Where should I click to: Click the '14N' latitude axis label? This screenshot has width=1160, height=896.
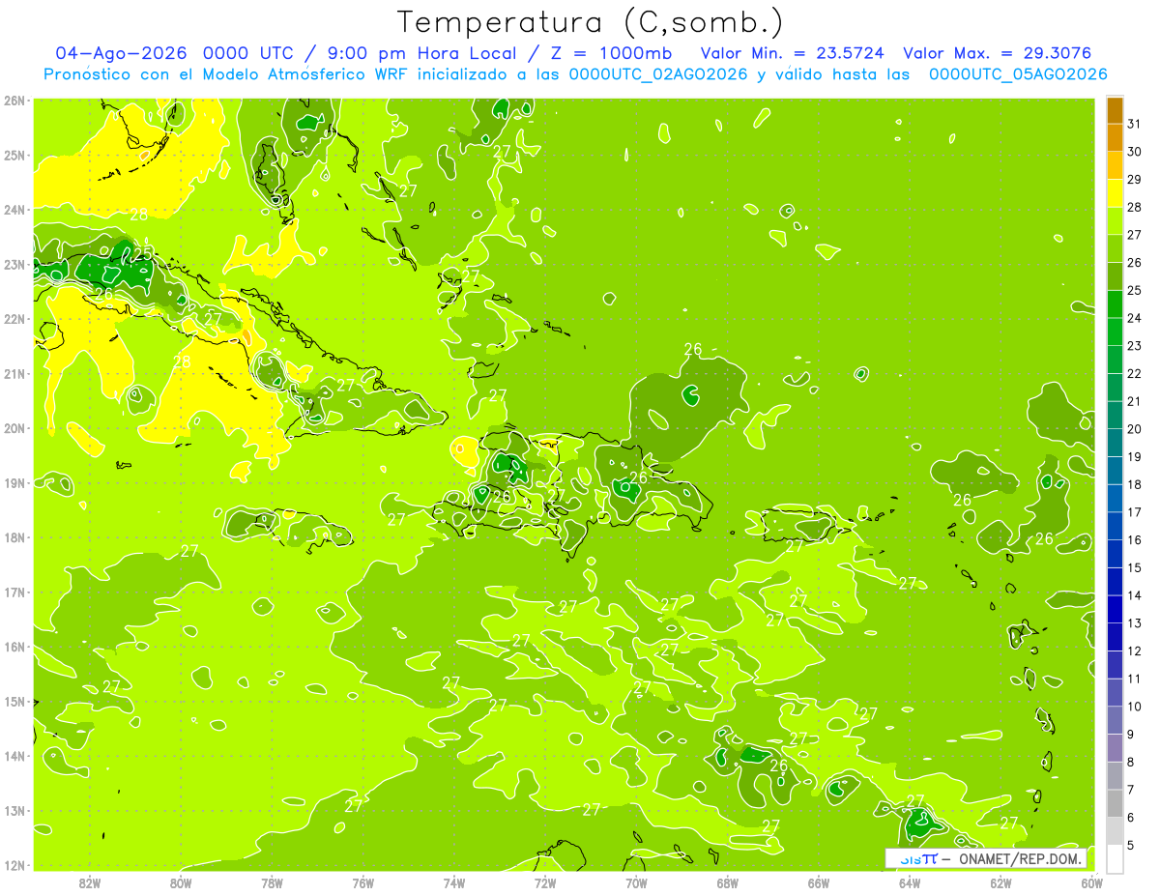pos(14,756)
